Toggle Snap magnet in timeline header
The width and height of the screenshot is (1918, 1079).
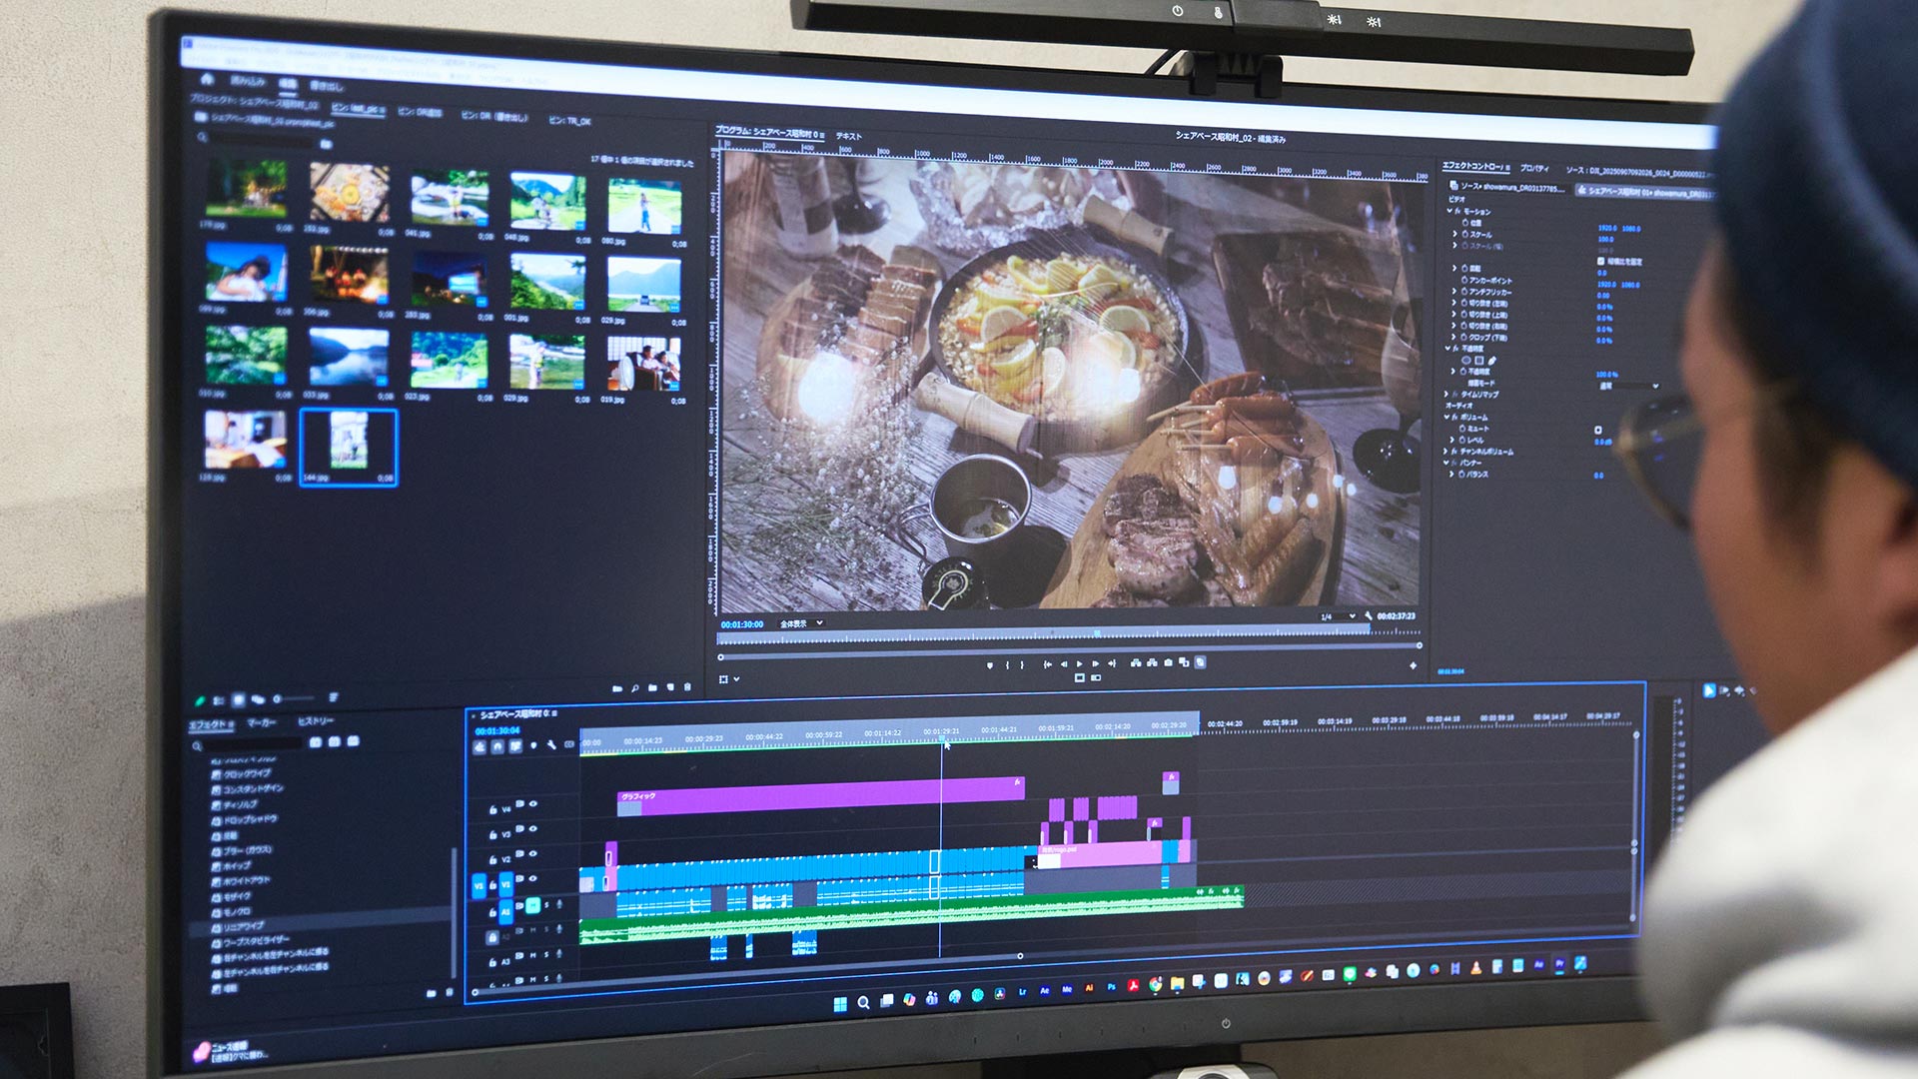pyautogui.click(x=497, y=746)
